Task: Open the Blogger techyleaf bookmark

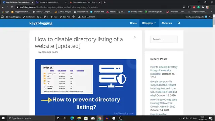Action: click(21, 12)
